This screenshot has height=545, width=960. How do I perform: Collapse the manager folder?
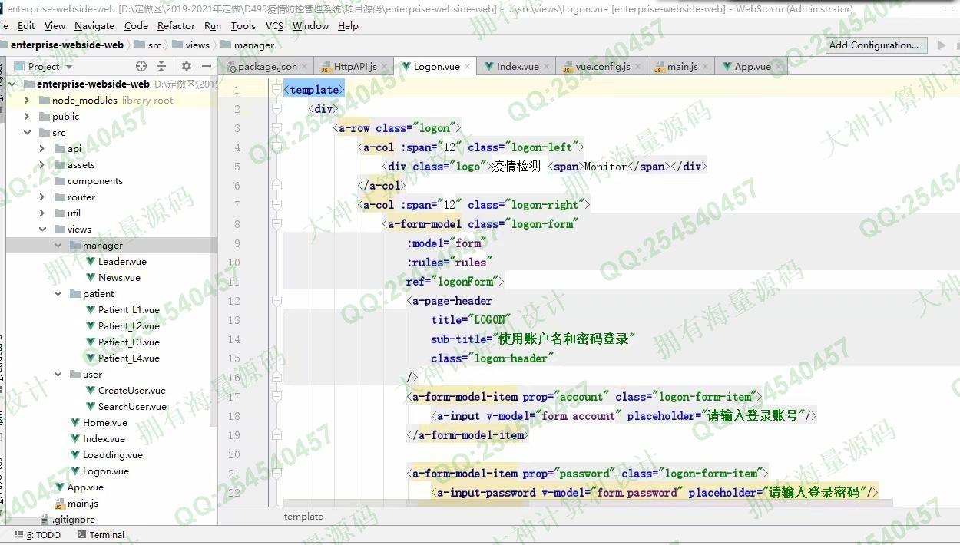[58, 246]
